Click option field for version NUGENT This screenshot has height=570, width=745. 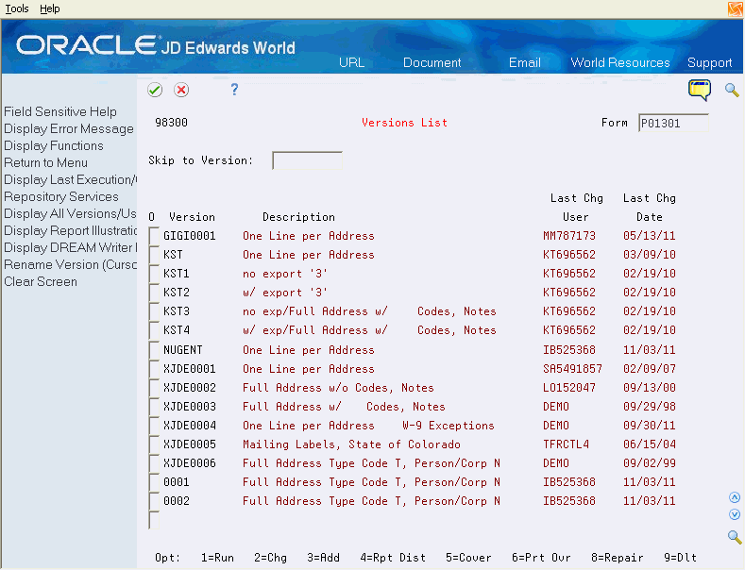154,350
